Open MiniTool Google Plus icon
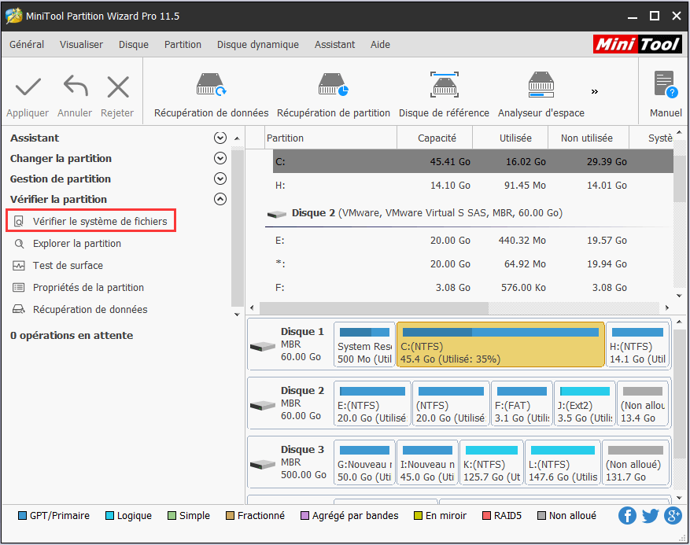 pyautogui.click(x=673, y=516)
